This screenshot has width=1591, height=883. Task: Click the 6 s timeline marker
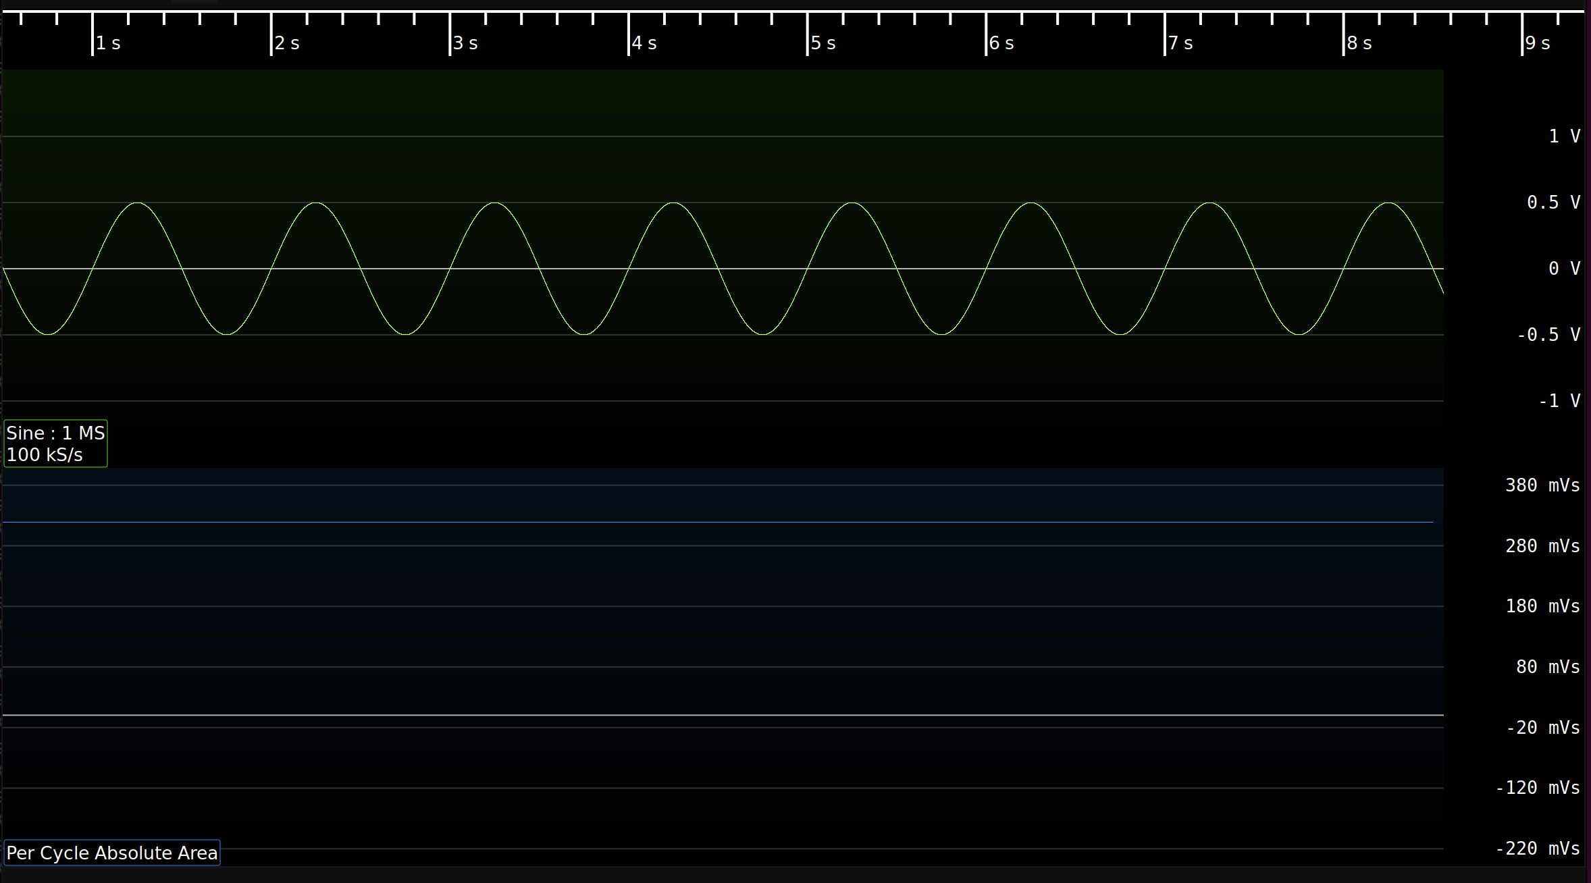coord(1001,43)
